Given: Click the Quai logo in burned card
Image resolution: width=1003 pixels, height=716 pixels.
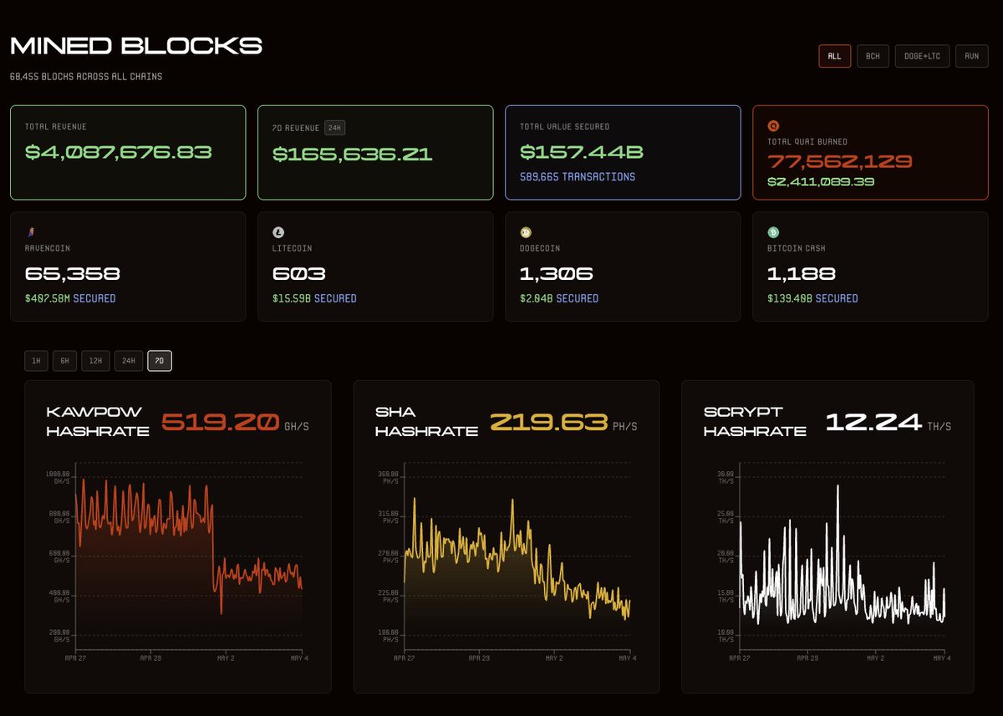Looking at the screenshot, I should click(773, 126).
